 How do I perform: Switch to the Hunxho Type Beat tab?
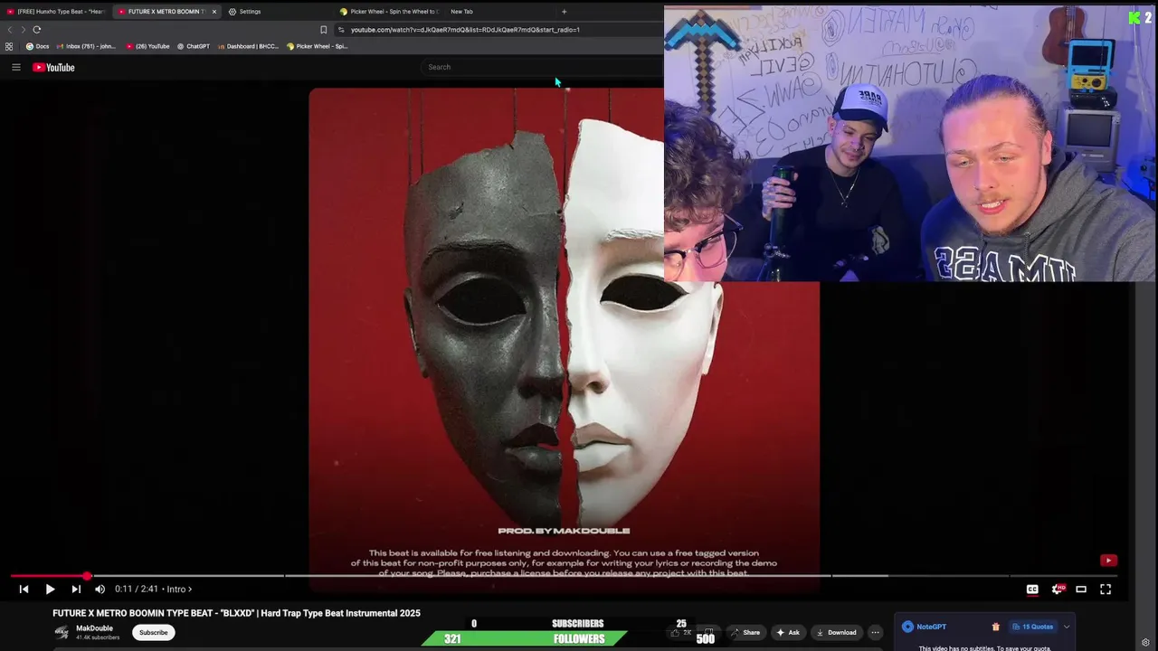point(56,12)
